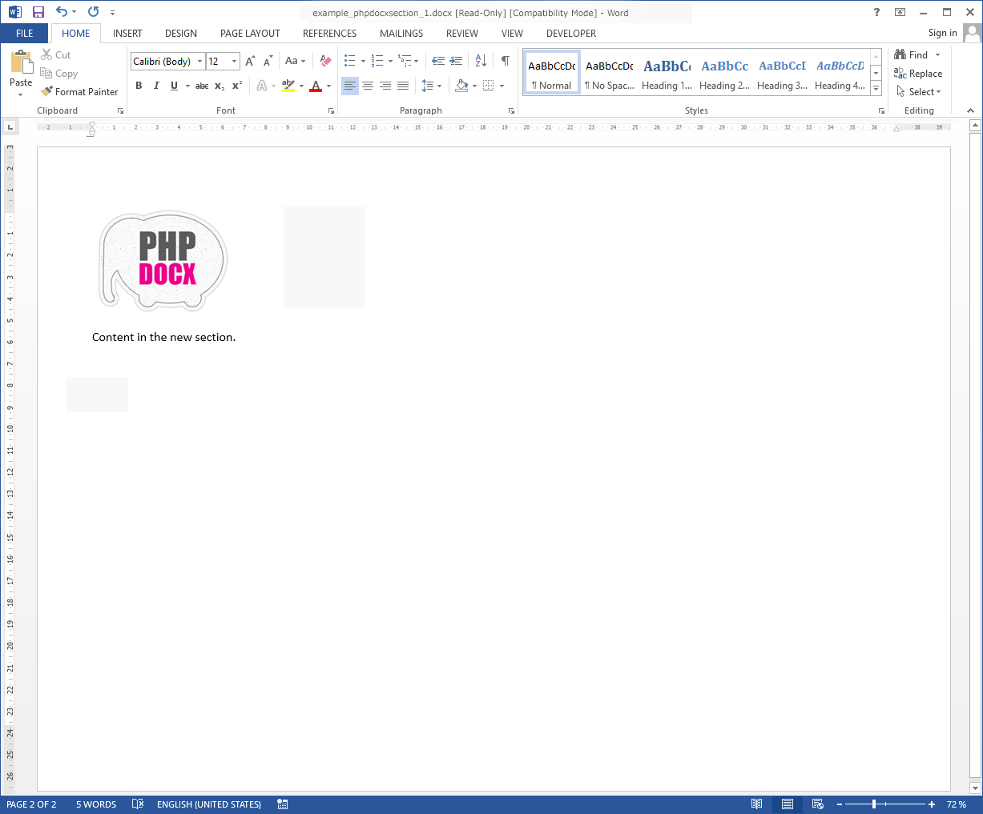Switch to the PAGE LAYOUT tab
The height and width of the screenshot is (814, 983).
click(x=250, y=34)
